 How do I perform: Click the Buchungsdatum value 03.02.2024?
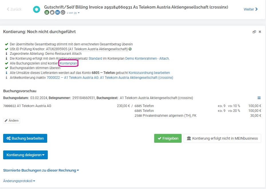point(39,98)
